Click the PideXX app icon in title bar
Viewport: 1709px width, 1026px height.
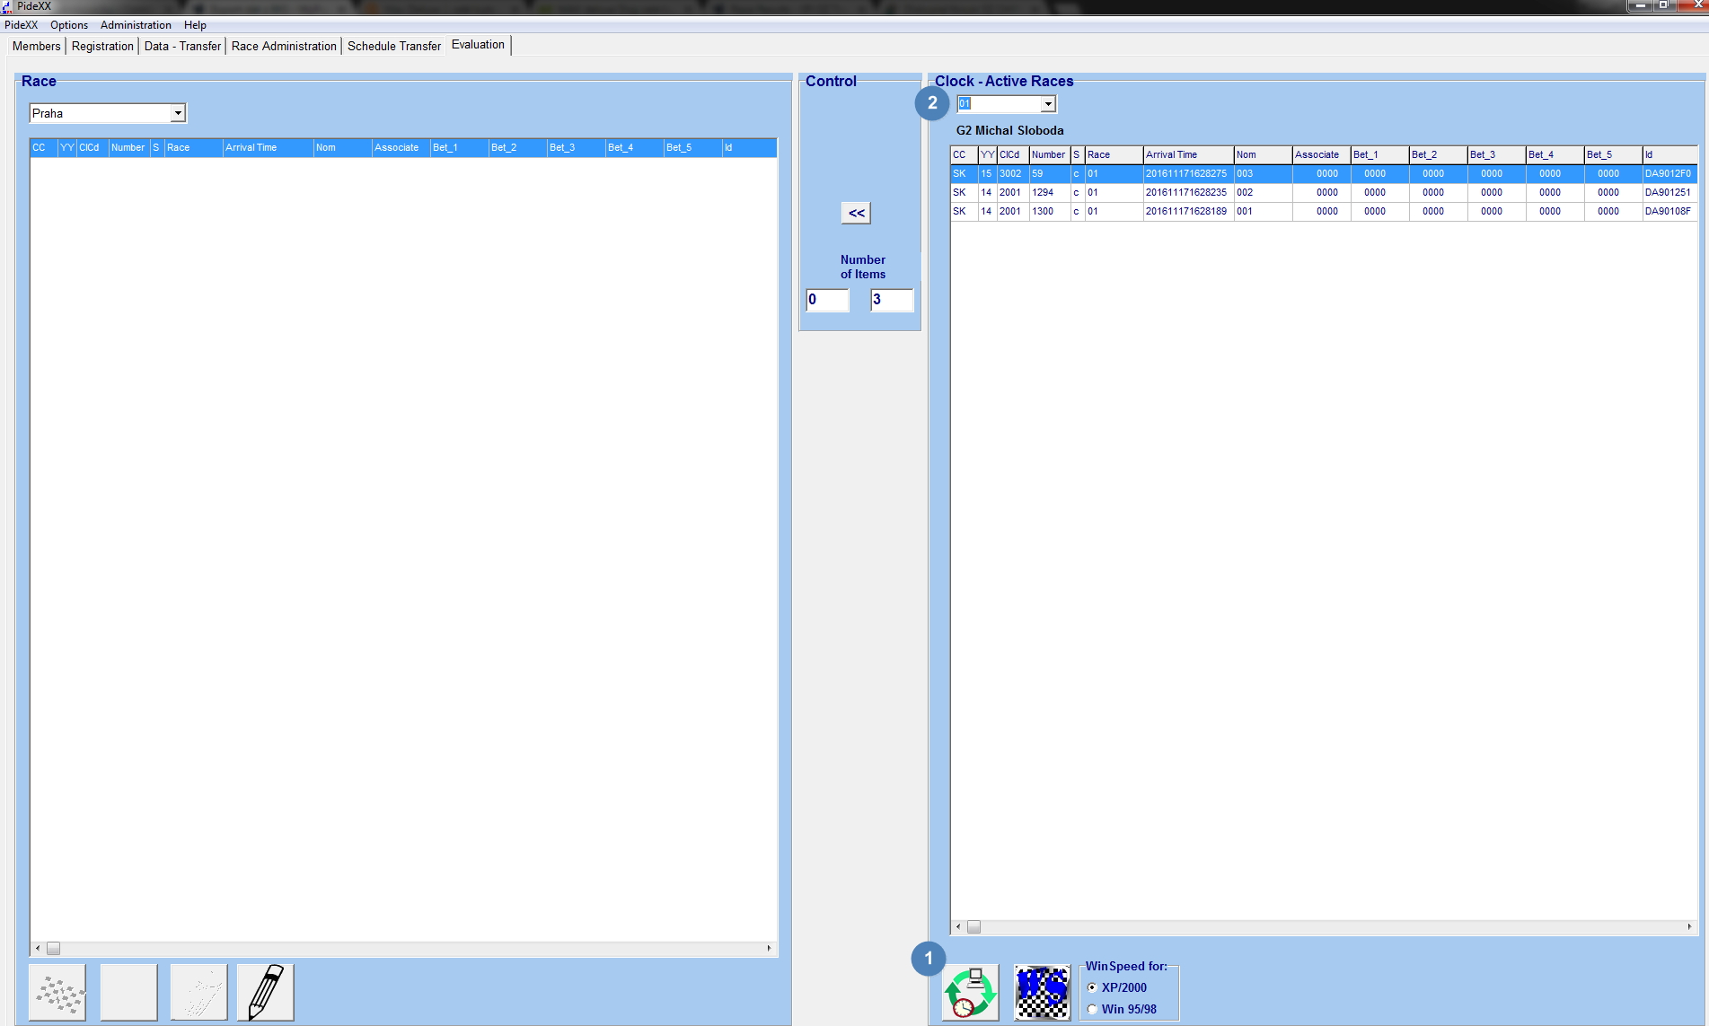click(x=7, y=6)
